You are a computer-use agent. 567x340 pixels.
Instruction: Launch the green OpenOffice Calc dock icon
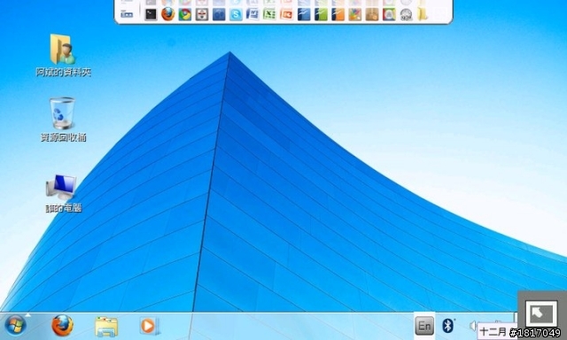(321, 14)
